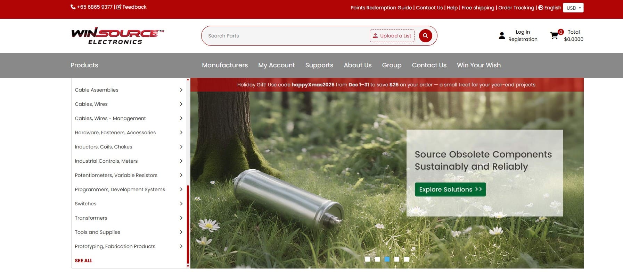623x272 pixels.
Task: Click the Explore Solutions button
Action: [x=450, y=189]
